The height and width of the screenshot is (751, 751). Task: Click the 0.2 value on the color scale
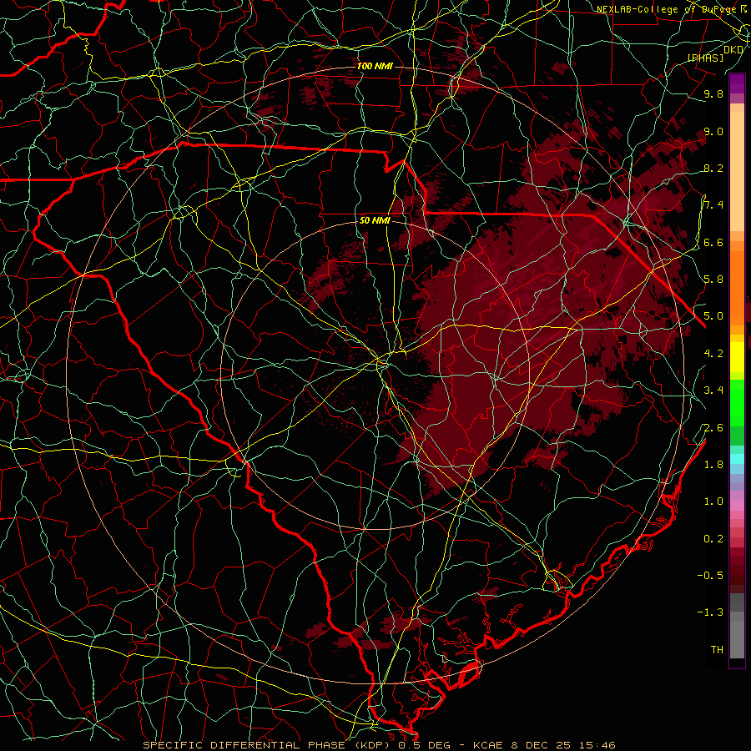click(713, 538)
